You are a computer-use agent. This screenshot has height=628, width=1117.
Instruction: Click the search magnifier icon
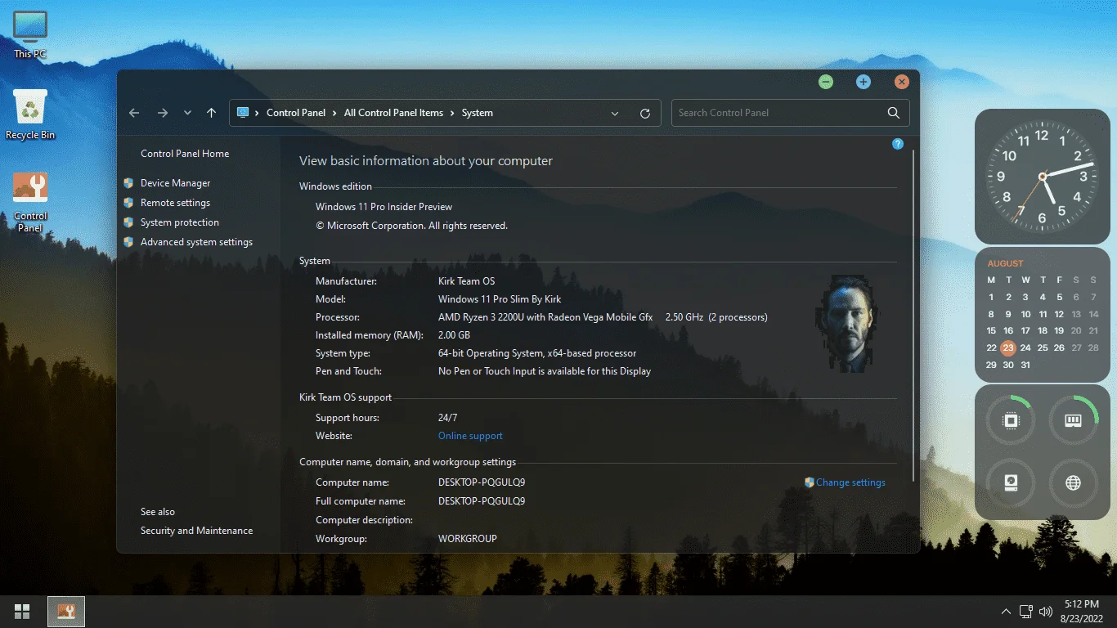(x=894, y=113)
